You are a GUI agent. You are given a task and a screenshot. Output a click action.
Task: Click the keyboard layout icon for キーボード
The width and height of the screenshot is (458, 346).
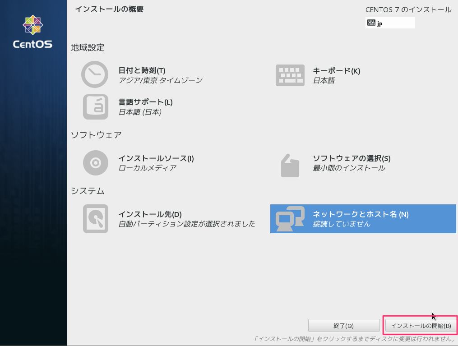pyautogui.click(x=290, y=75)
